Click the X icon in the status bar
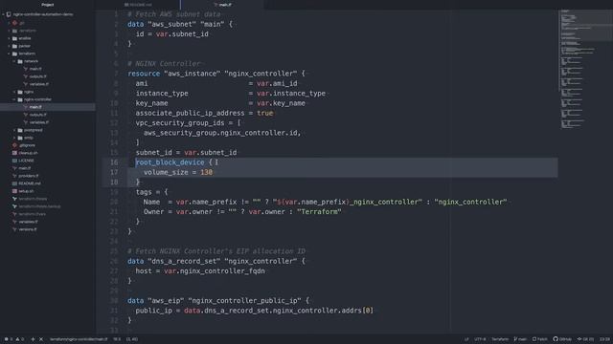 click(41, 339)
